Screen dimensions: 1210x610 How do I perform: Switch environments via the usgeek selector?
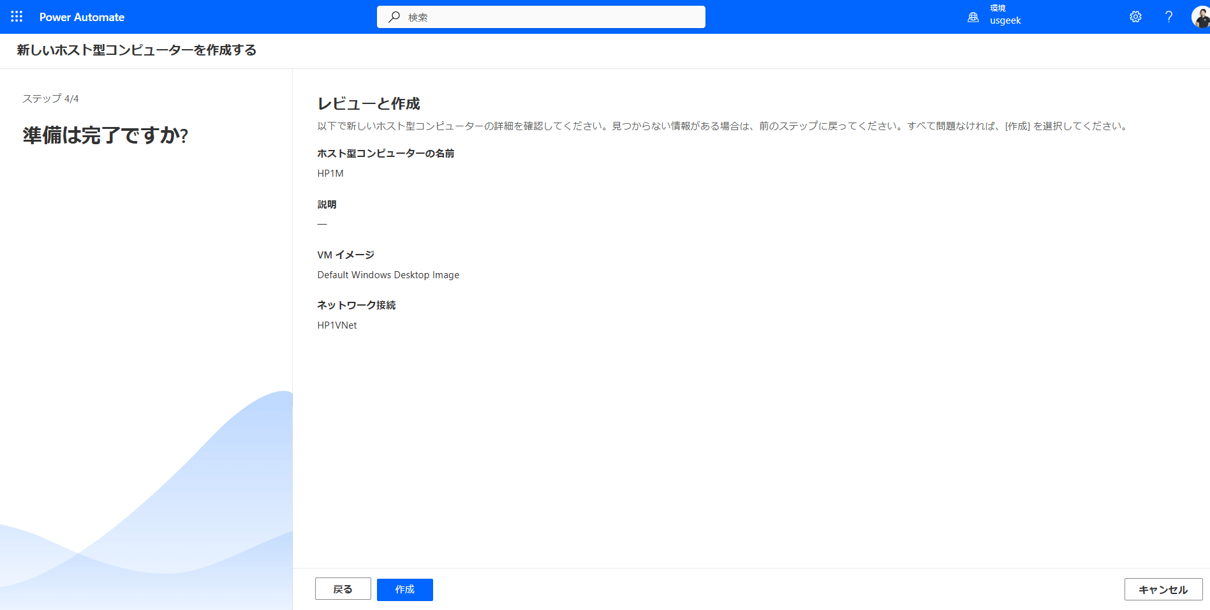pos(1005,20)
